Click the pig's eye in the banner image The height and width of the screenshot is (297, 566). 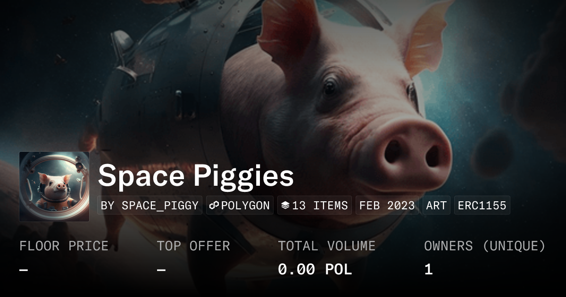pos(330,87)
